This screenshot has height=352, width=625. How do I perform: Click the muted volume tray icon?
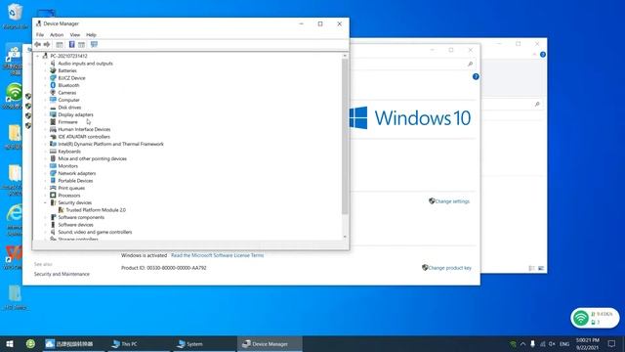click(552, 344)
